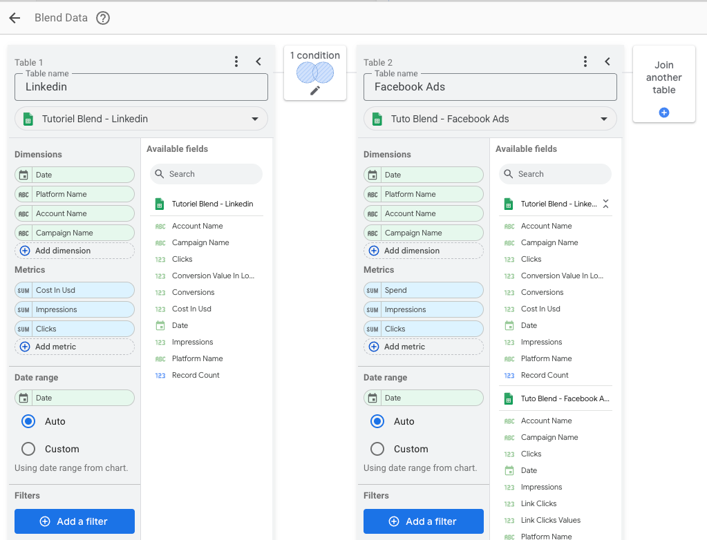This screenshot has width=707, height=540.
Task: Edit join condition with pencil icon
Action: (315, 90)
